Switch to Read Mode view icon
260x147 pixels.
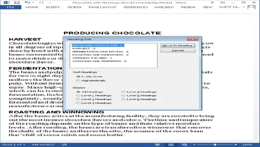157,145
